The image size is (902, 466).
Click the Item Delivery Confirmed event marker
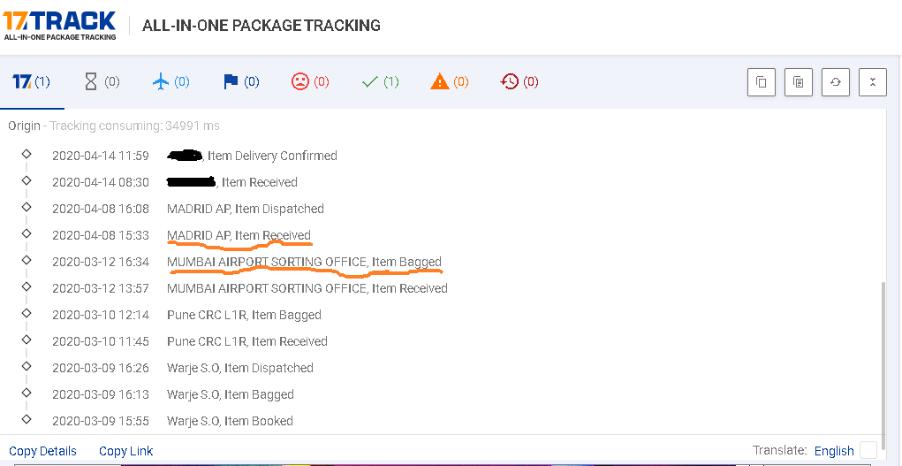pos(26,154)
